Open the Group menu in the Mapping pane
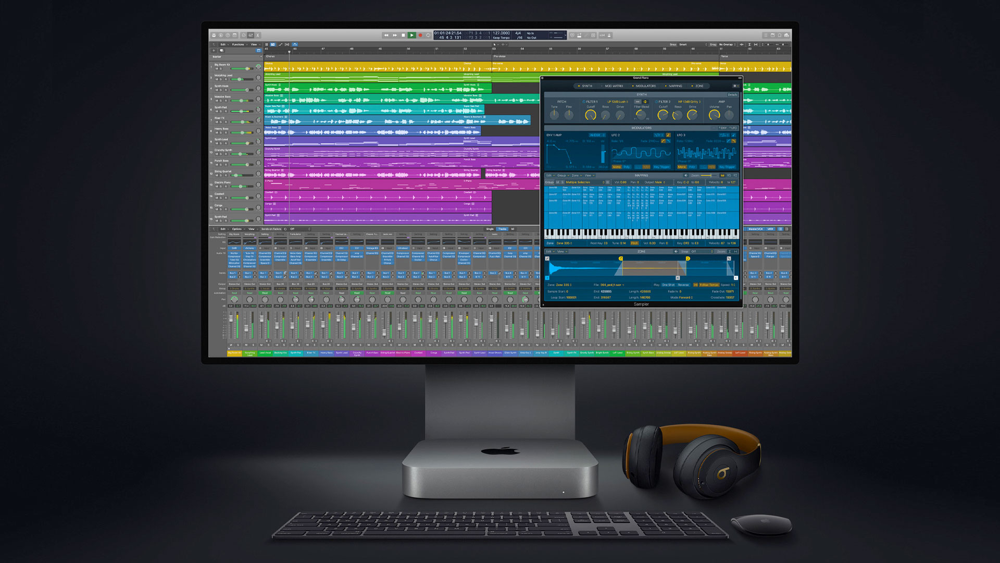The image size is (1000, 563). click(x=563, y=175)
